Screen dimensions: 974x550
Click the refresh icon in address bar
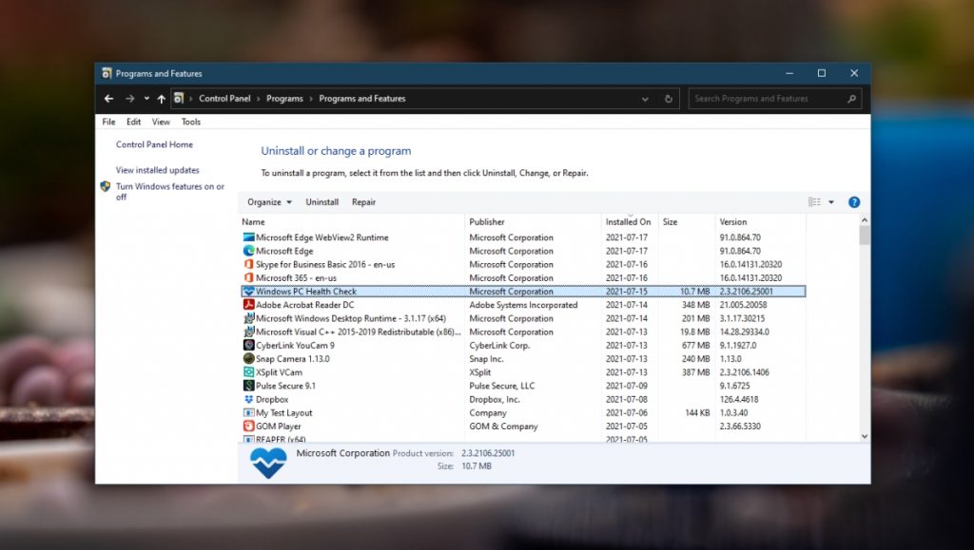(x=667, y=98)
